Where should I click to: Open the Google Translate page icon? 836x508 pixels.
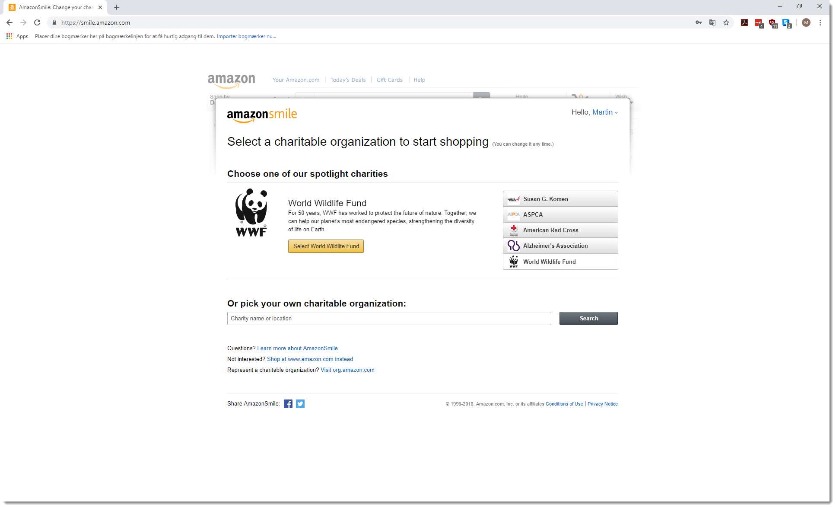[712, 22]
